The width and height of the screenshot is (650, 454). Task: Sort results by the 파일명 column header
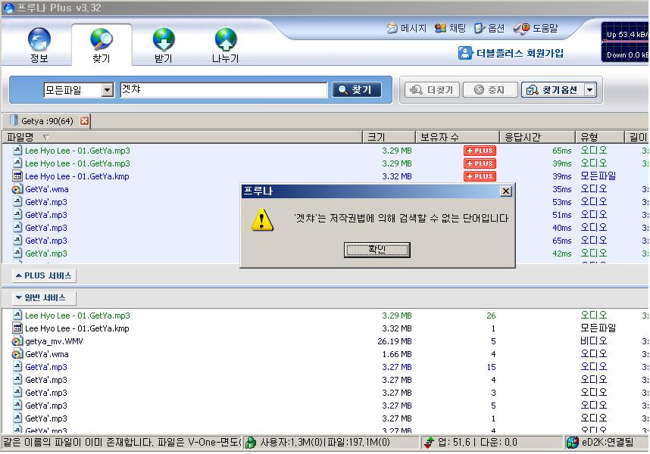point(182,137)
